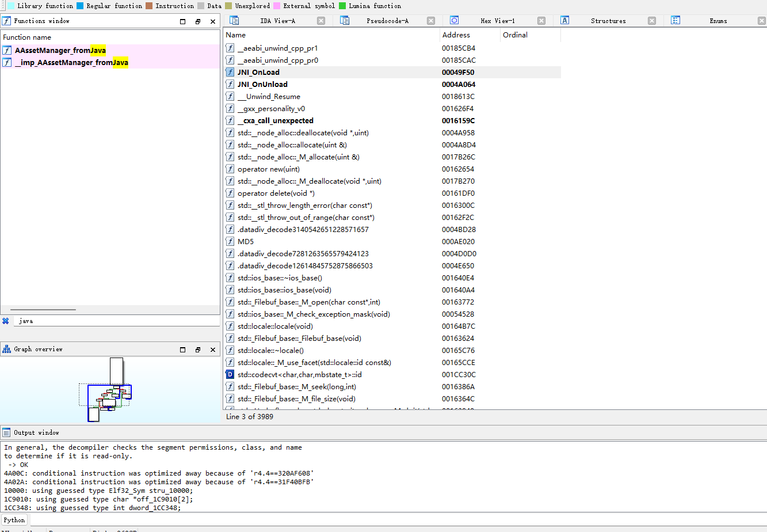Select std::ios_base::ios_base(void) row
Viewport: 767px width, 532px height.
point(392,290)
